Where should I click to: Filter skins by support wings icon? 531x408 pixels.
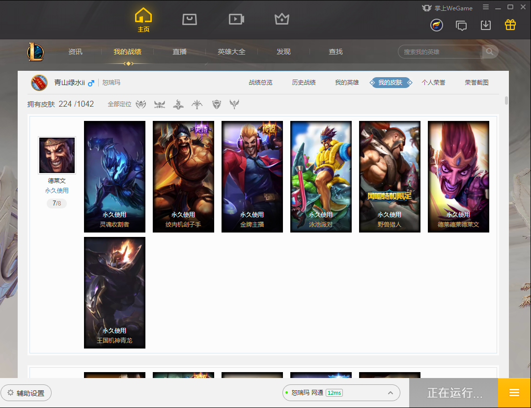coord(234,104)
